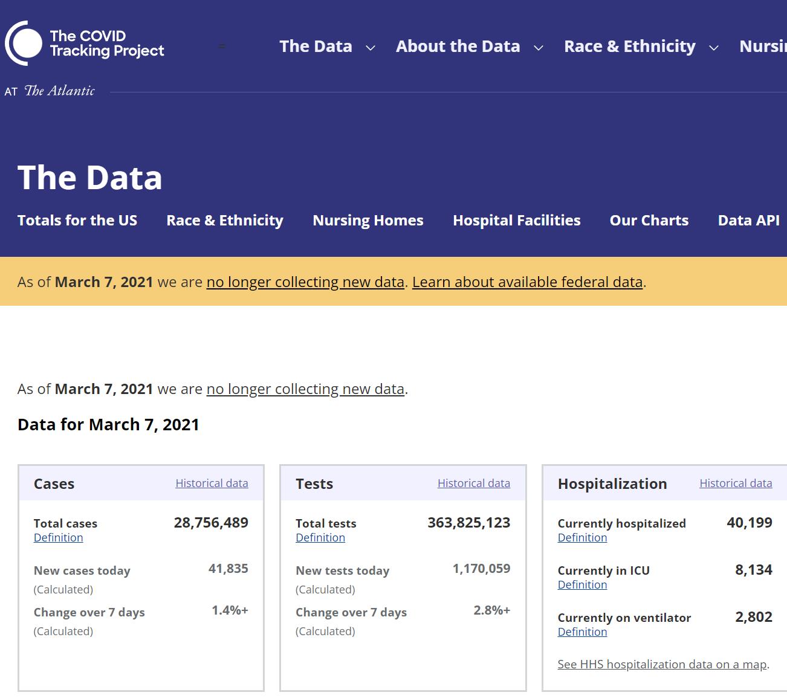
Task: Open The Atlantic logo link
Action: [x=59, y=91]
